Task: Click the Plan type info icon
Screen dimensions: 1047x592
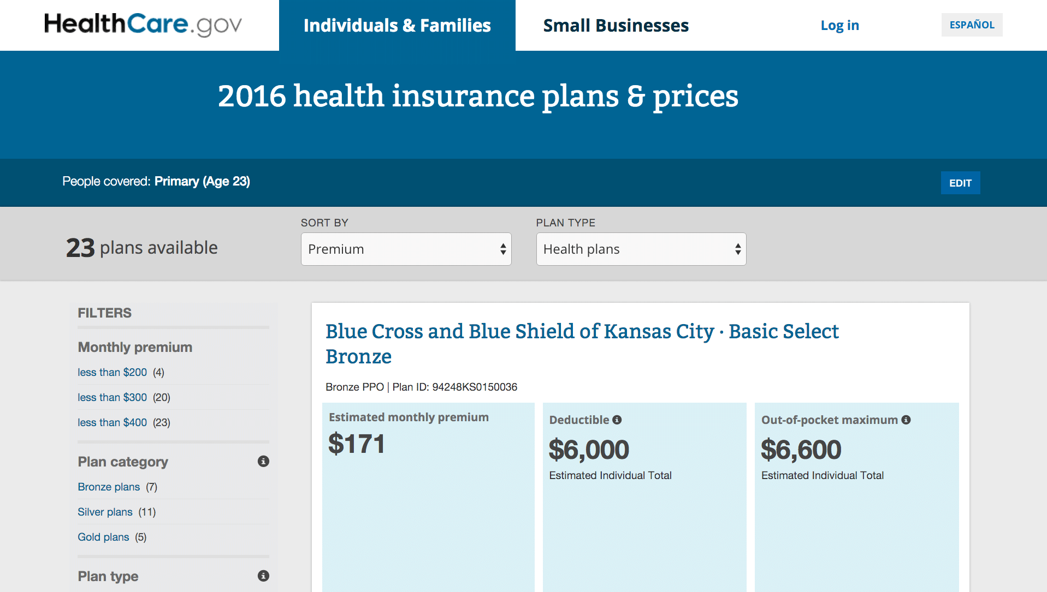Action: click(x=263, y=576)
